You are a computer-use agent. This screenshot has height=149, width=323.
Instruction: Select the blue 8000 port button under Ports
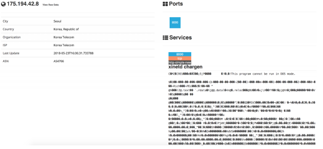coord(175,22)
